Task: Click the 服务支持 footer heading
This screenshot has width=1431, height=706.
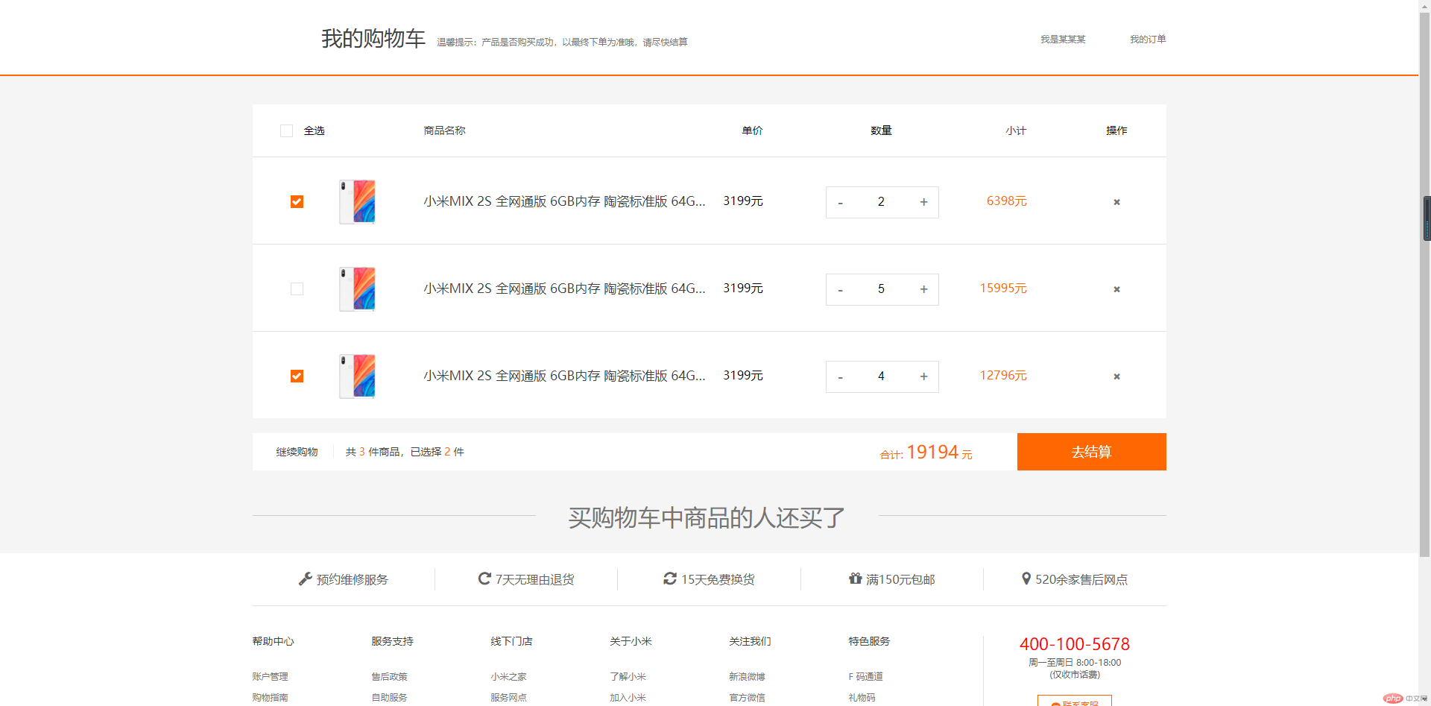Action: [x=392, y=641]
